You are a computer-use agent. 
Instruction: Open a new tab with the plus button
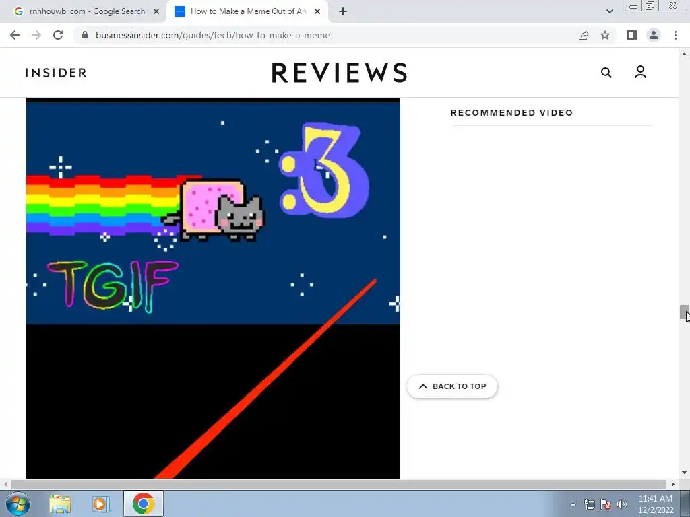343,11
